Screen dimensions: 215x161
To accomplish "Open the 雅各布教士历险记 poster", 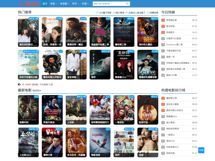I will pyautogui.click(x=52, y=65).
